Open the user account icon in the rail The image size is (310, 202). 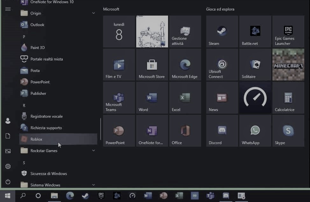coord(8,121)
